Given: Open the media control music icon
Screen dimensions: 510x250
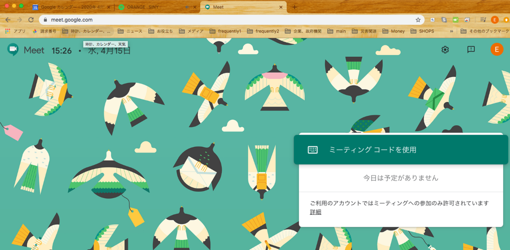Looking at the screenshot, I should 483,20.
